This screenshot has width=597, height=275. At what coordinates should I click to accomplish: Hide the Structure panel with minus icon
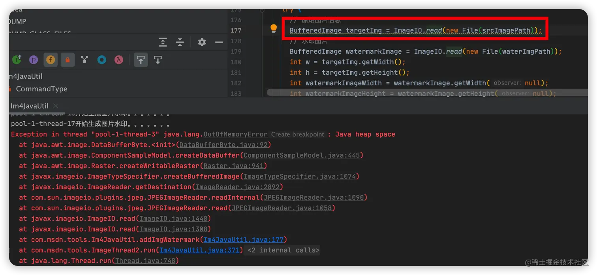coord(219,42)
